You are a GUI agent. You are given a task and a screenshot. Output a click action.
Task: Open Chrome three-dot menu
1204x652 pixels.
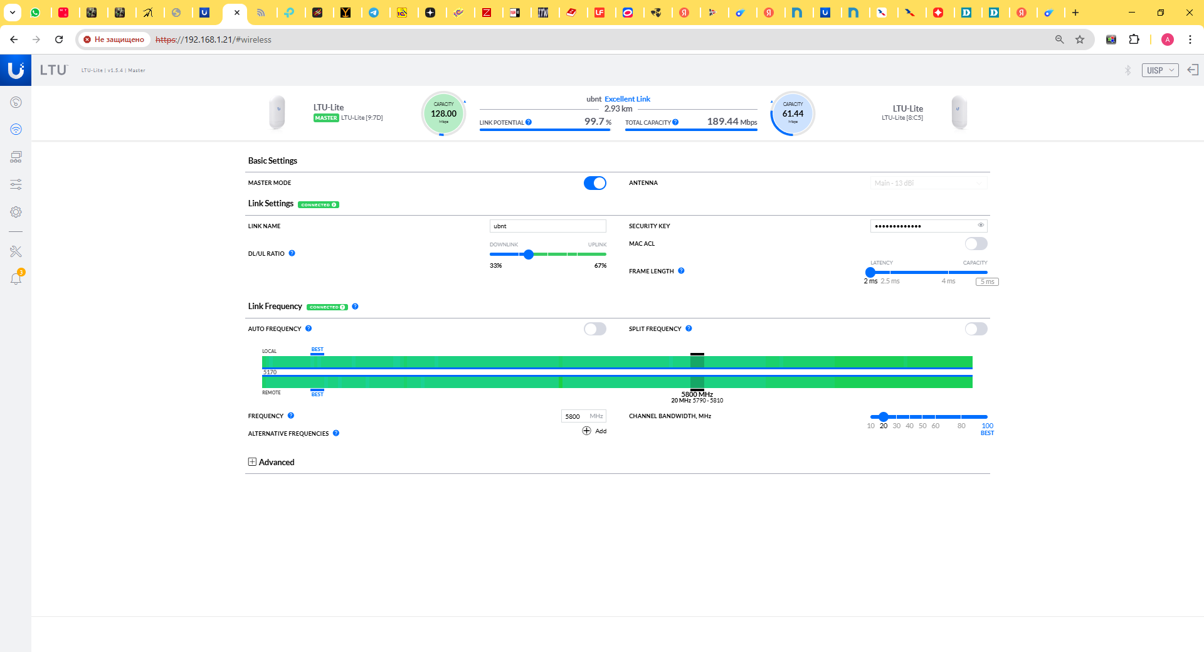1190,39
